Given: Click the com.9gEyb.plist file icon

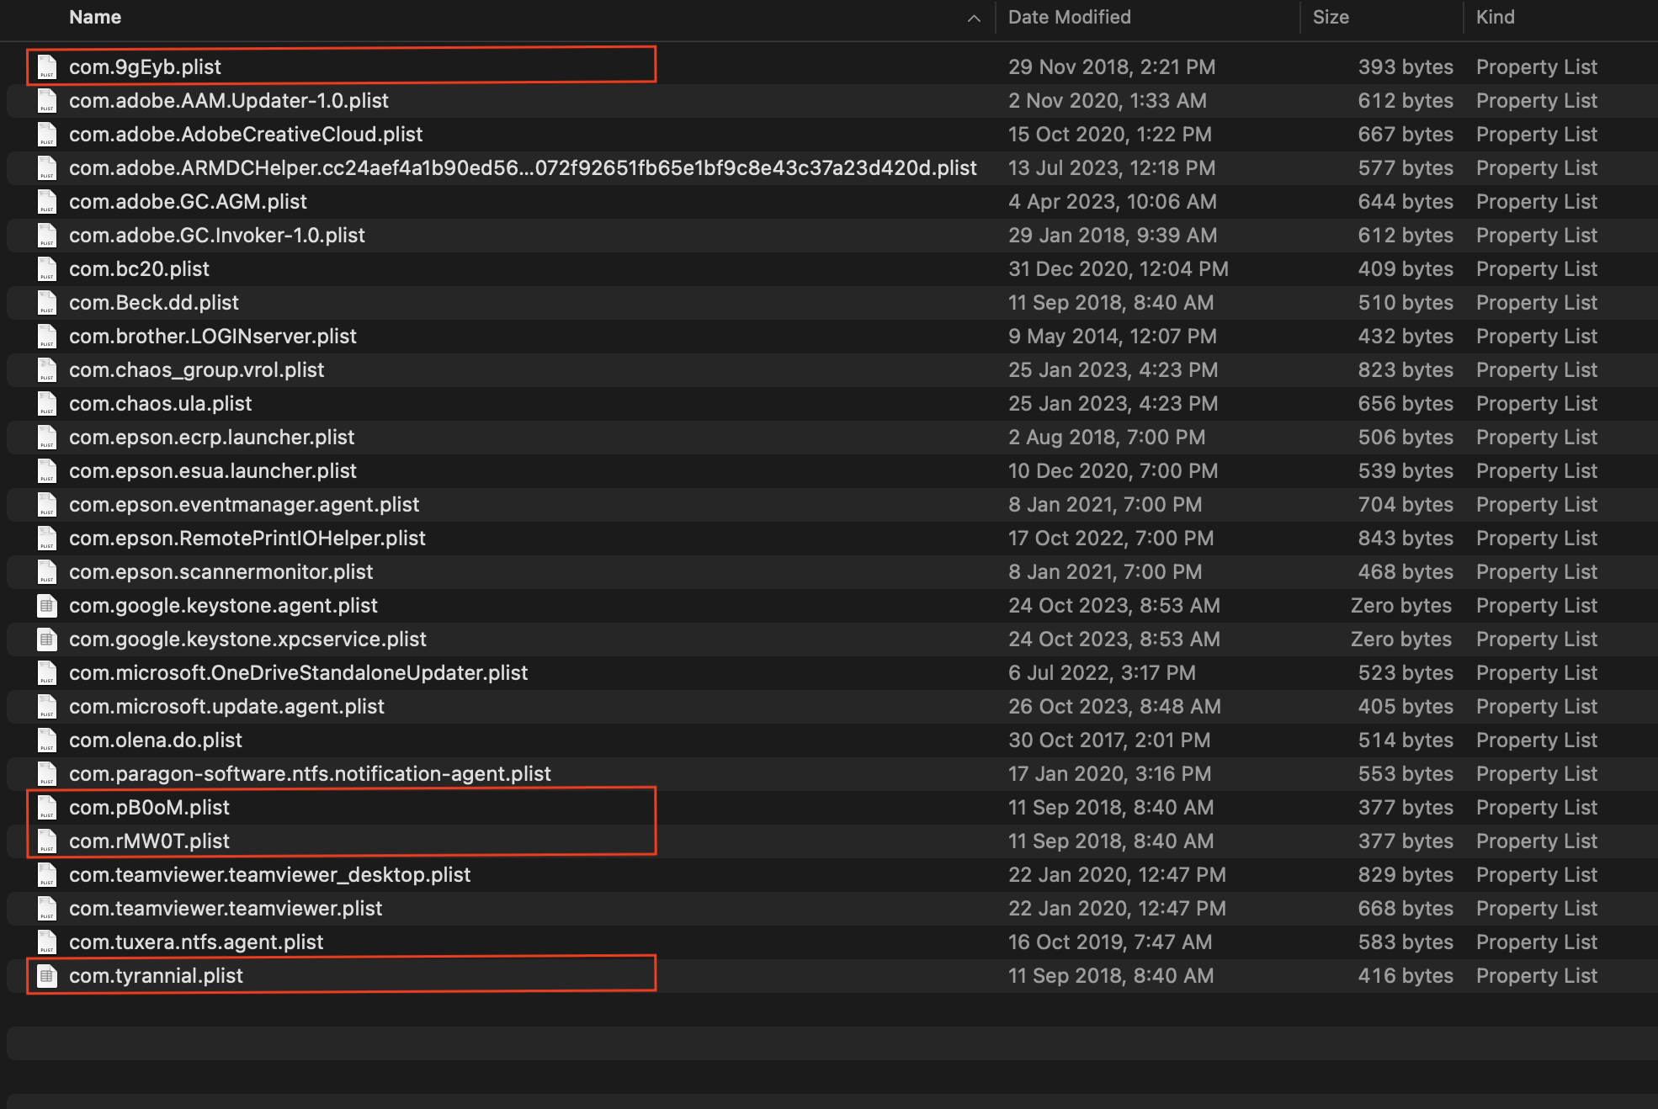Looking at the screenshot, I should pos(47,66).
